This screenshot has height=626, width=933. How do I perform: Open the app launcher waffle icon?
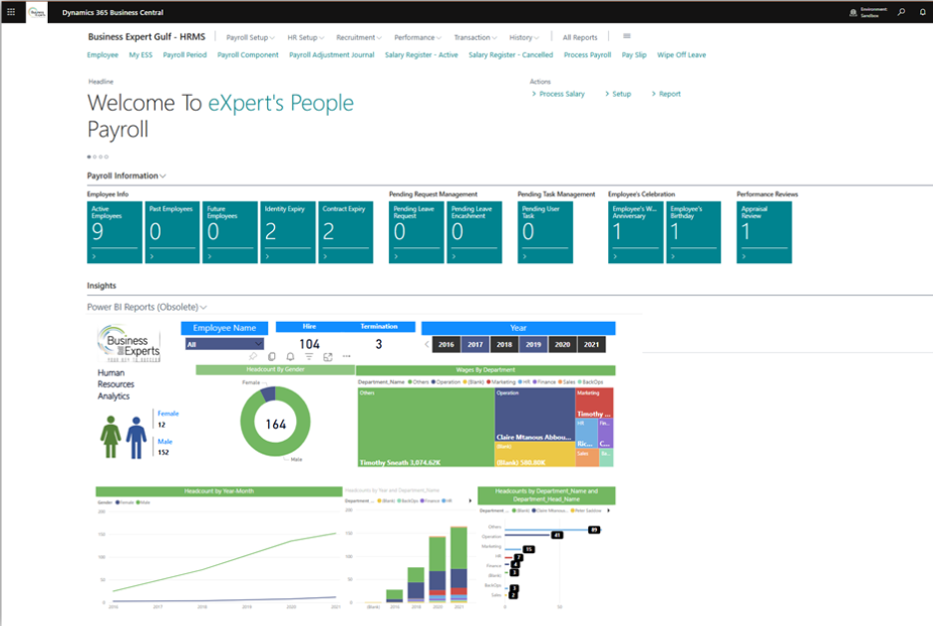coord(11,12)
